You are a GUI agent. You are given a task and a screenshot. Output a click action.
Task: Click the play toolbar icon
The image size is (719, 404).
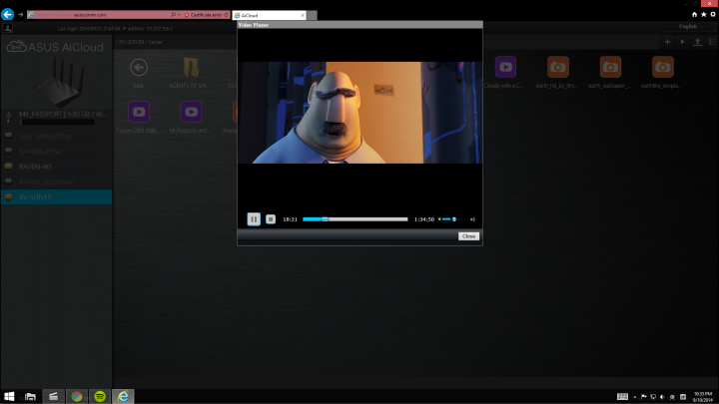(682, 42)
